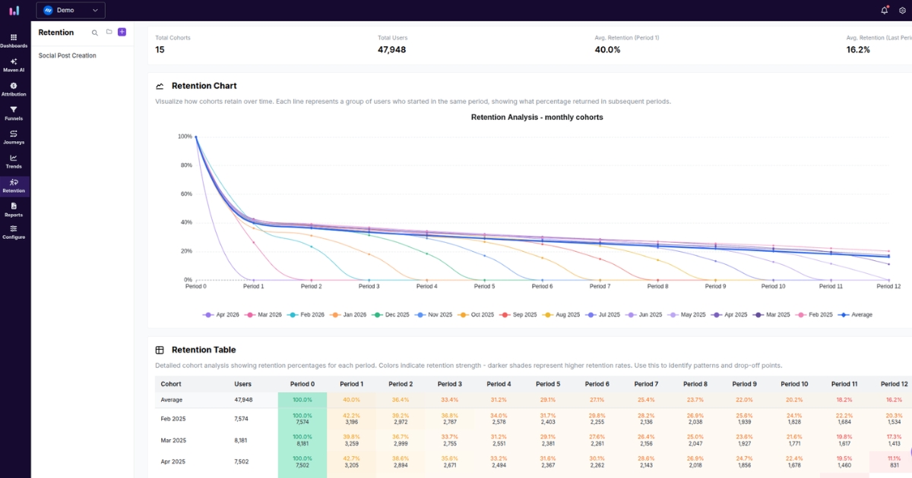This screenshot has height=478, width=912.
Task: Open Journeys in the sidebar
Action: [14, 137]
